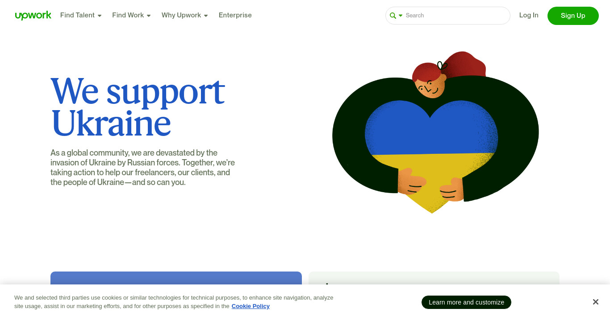The image size is (610, 321).
Task: Focus the Search input field
Action: tap(455, 16)
